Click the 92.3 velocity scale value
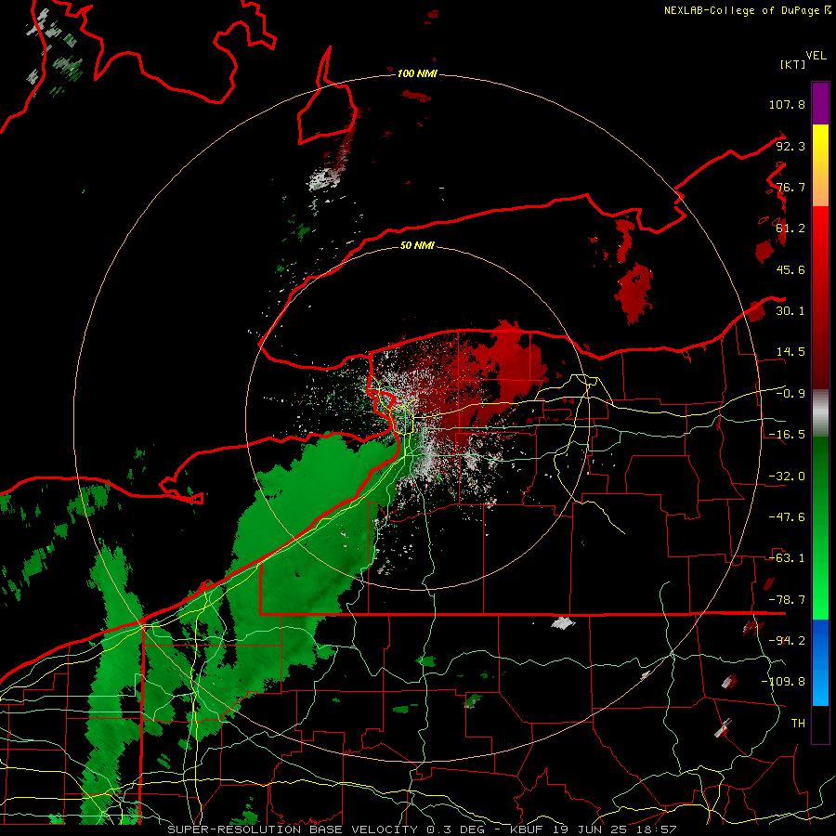This screenshot has width=836, height=836. pos(790,146)
